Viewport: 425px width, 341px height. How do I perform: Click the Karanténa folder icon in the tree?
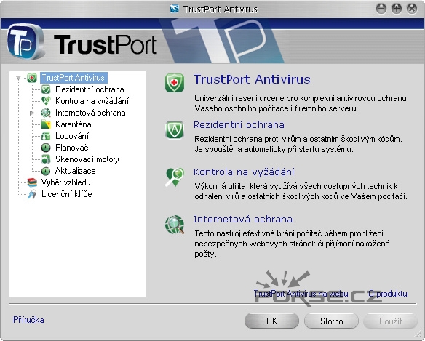tap(46, 124)
